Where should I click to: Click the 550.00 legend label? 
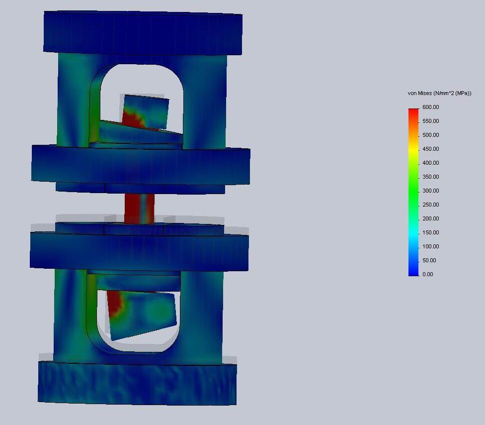430,121
